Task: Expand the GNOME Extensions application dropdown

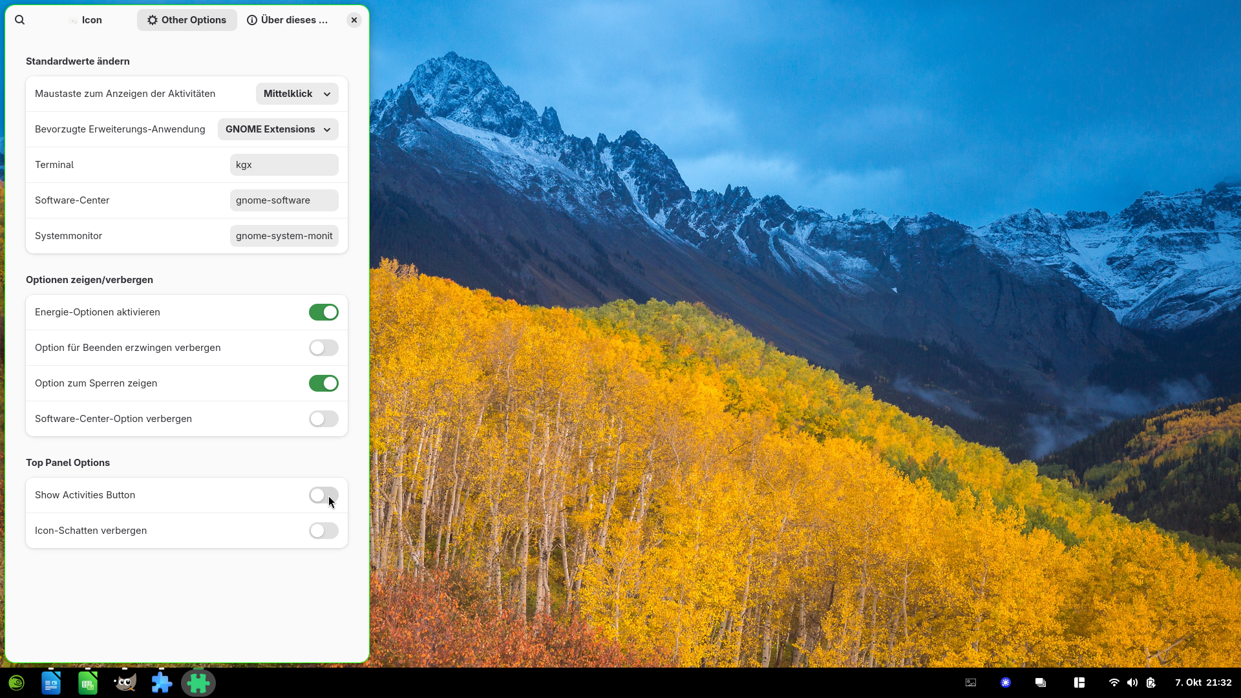Action: tap(278, 129)
